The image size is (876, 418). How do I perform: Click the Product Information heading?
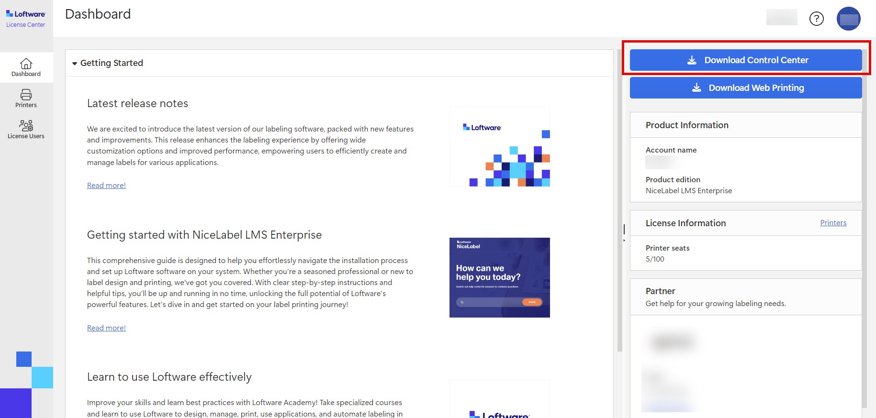687,125
